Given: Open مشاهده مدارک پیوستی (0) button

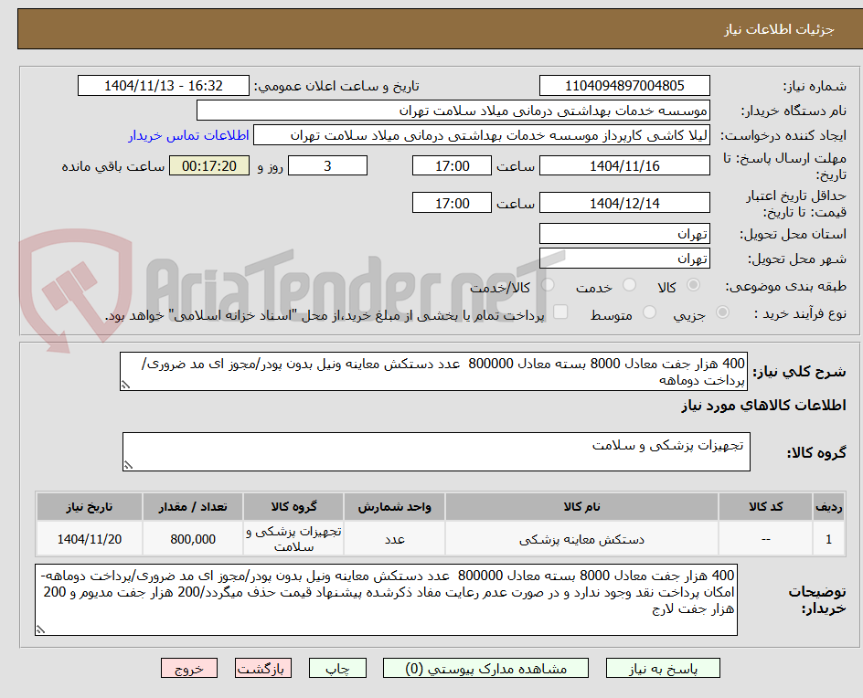Looking at the screenshot, I should 485,668.
